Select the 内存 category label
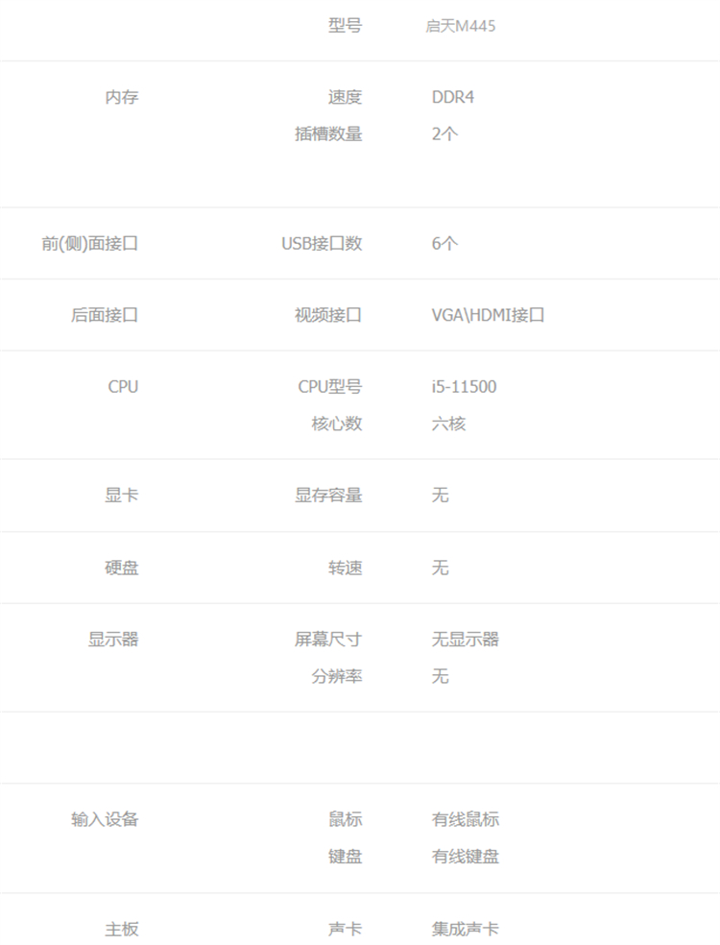The height and width of the screenshot is (945, 720). pyautogui.click(x=121, y=97)
